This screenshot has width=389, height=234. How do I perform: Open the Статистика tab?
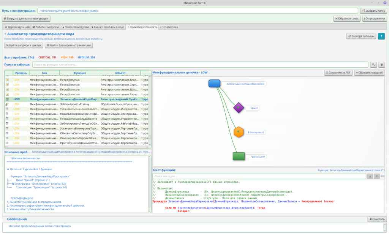tap(169, 27)
